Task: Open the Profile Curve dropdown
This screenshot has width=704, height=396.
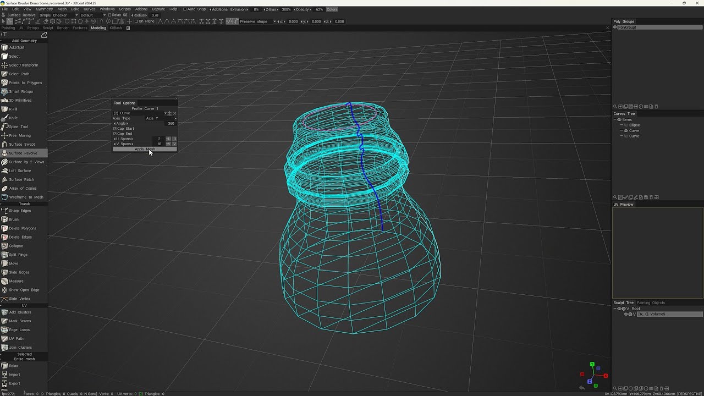Action: tap(166, 113)
